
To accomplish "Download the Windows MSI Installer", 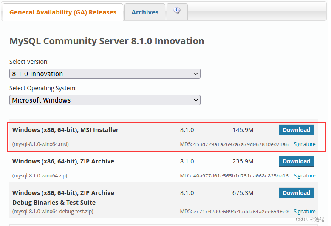I will [296, 130].
